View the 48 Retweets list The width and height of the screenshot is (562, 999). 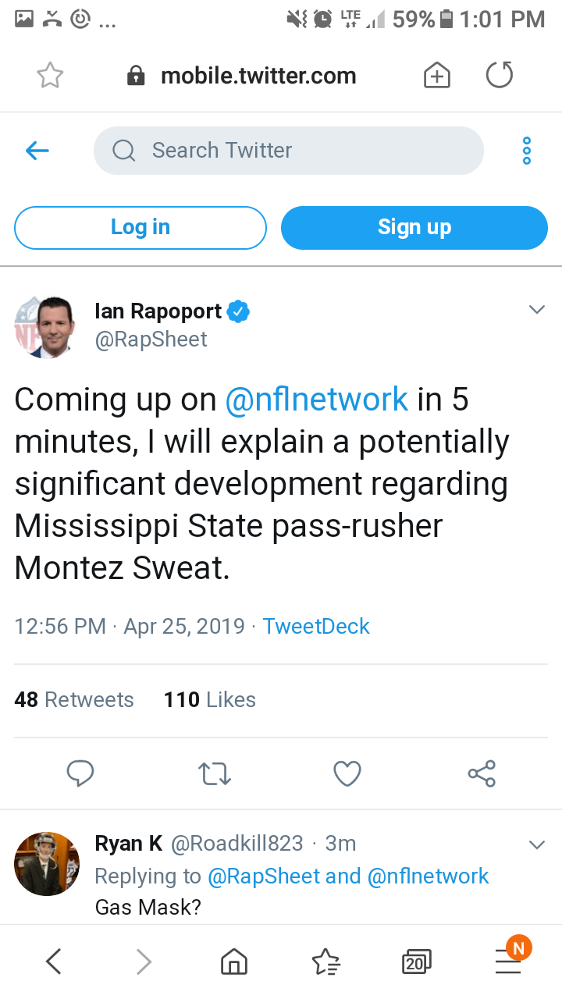(74, 699)
